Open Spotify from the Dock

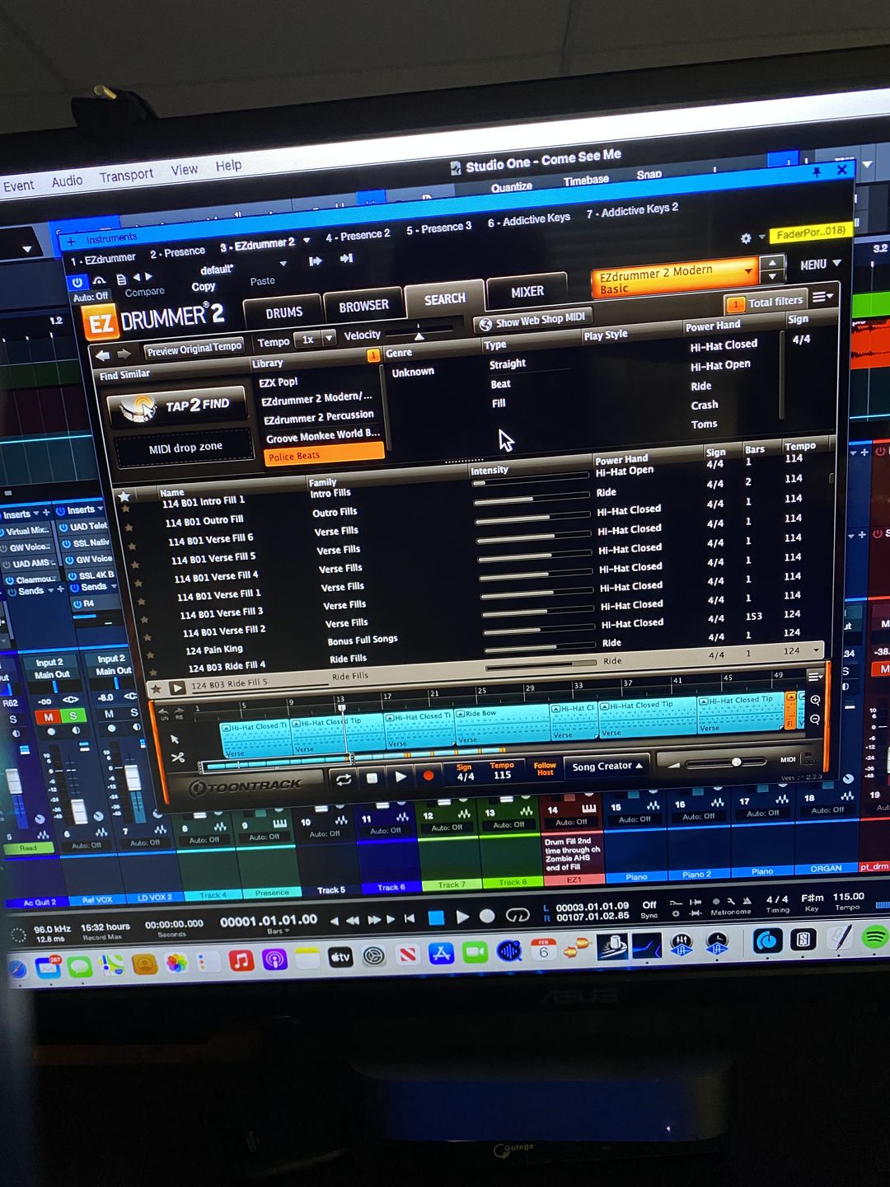point(874,937)
